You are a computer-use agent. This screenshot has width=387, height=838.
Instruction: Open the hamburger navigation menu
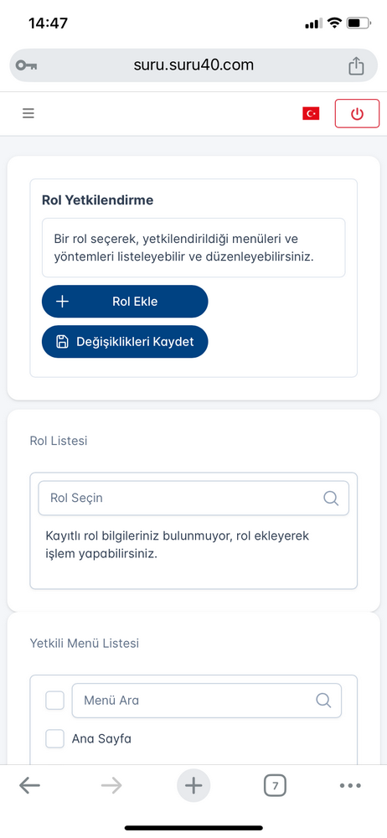coord(28,113)
